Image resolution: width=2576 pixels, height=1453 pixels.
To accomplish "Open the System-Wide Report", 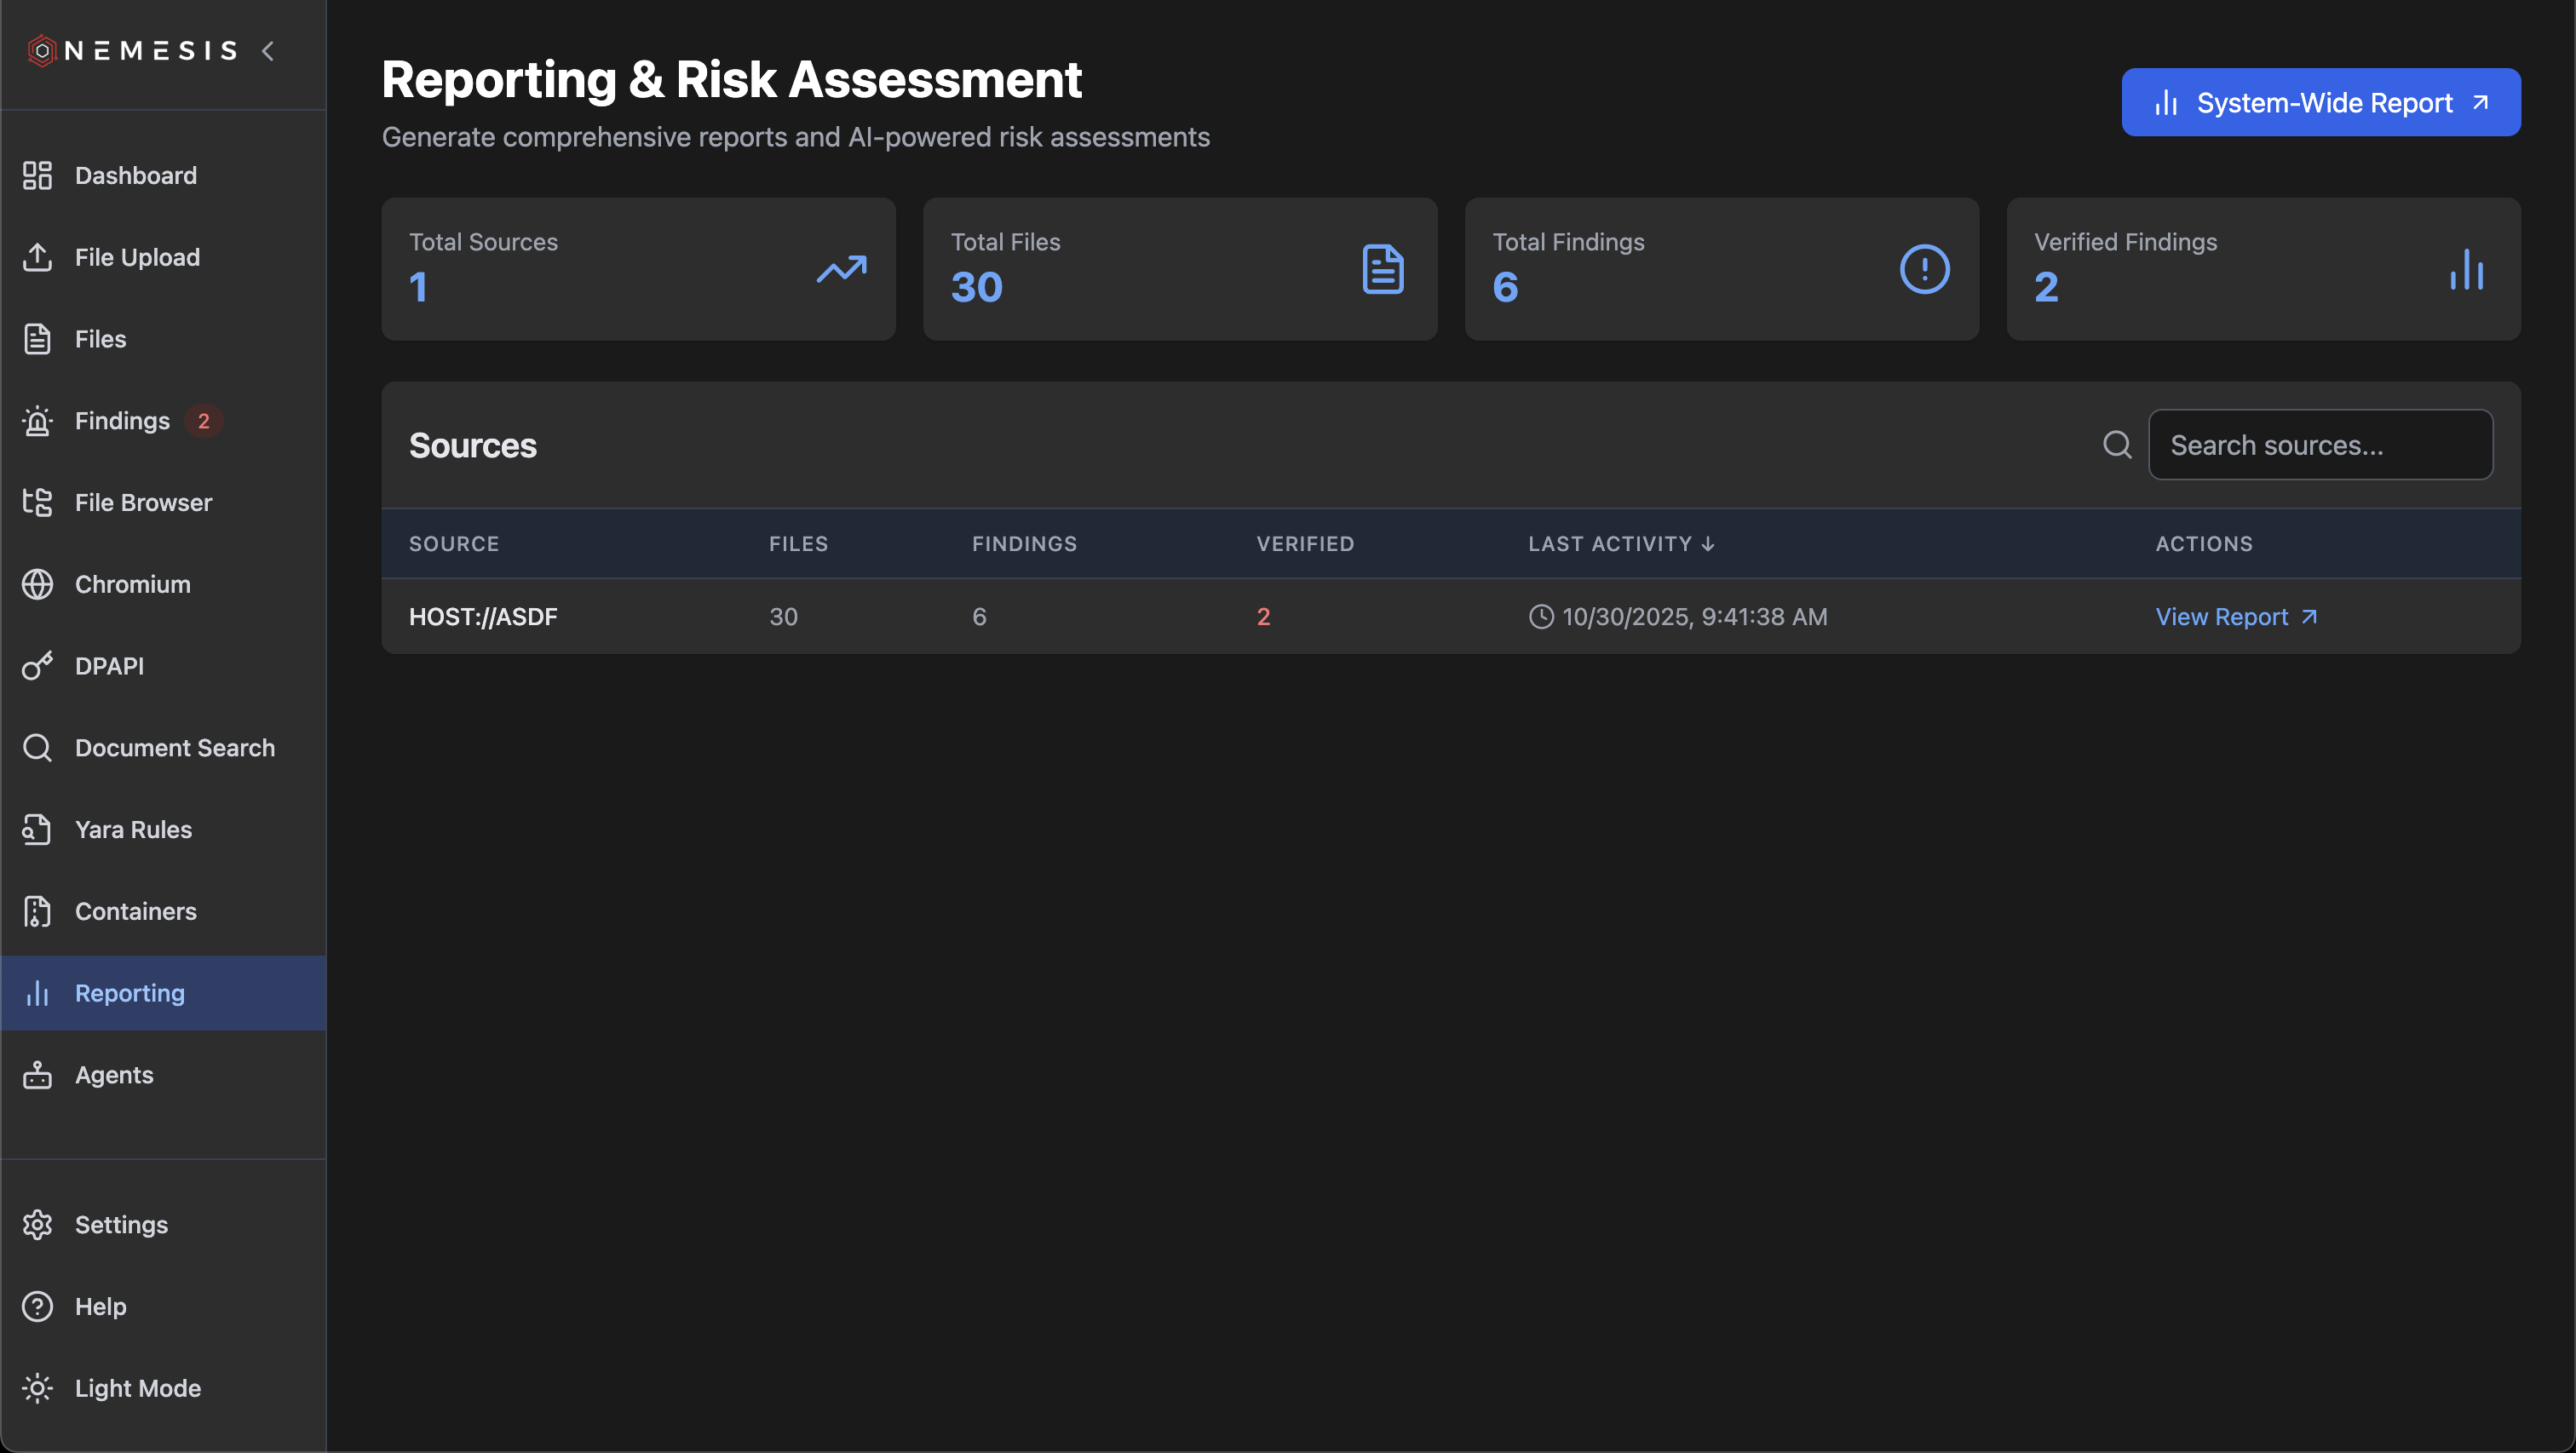I will tap(2321, 102).
